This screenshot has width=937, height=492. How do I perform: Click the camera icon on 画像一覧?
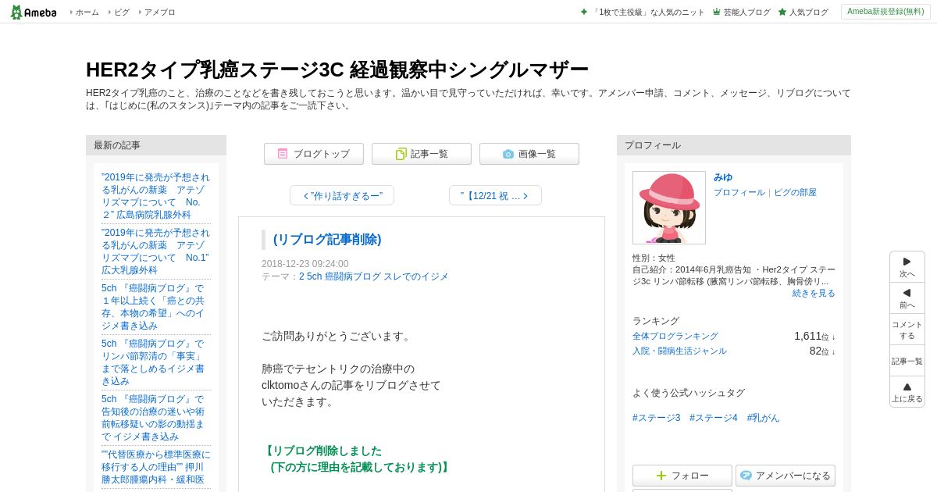coord(508,154)
